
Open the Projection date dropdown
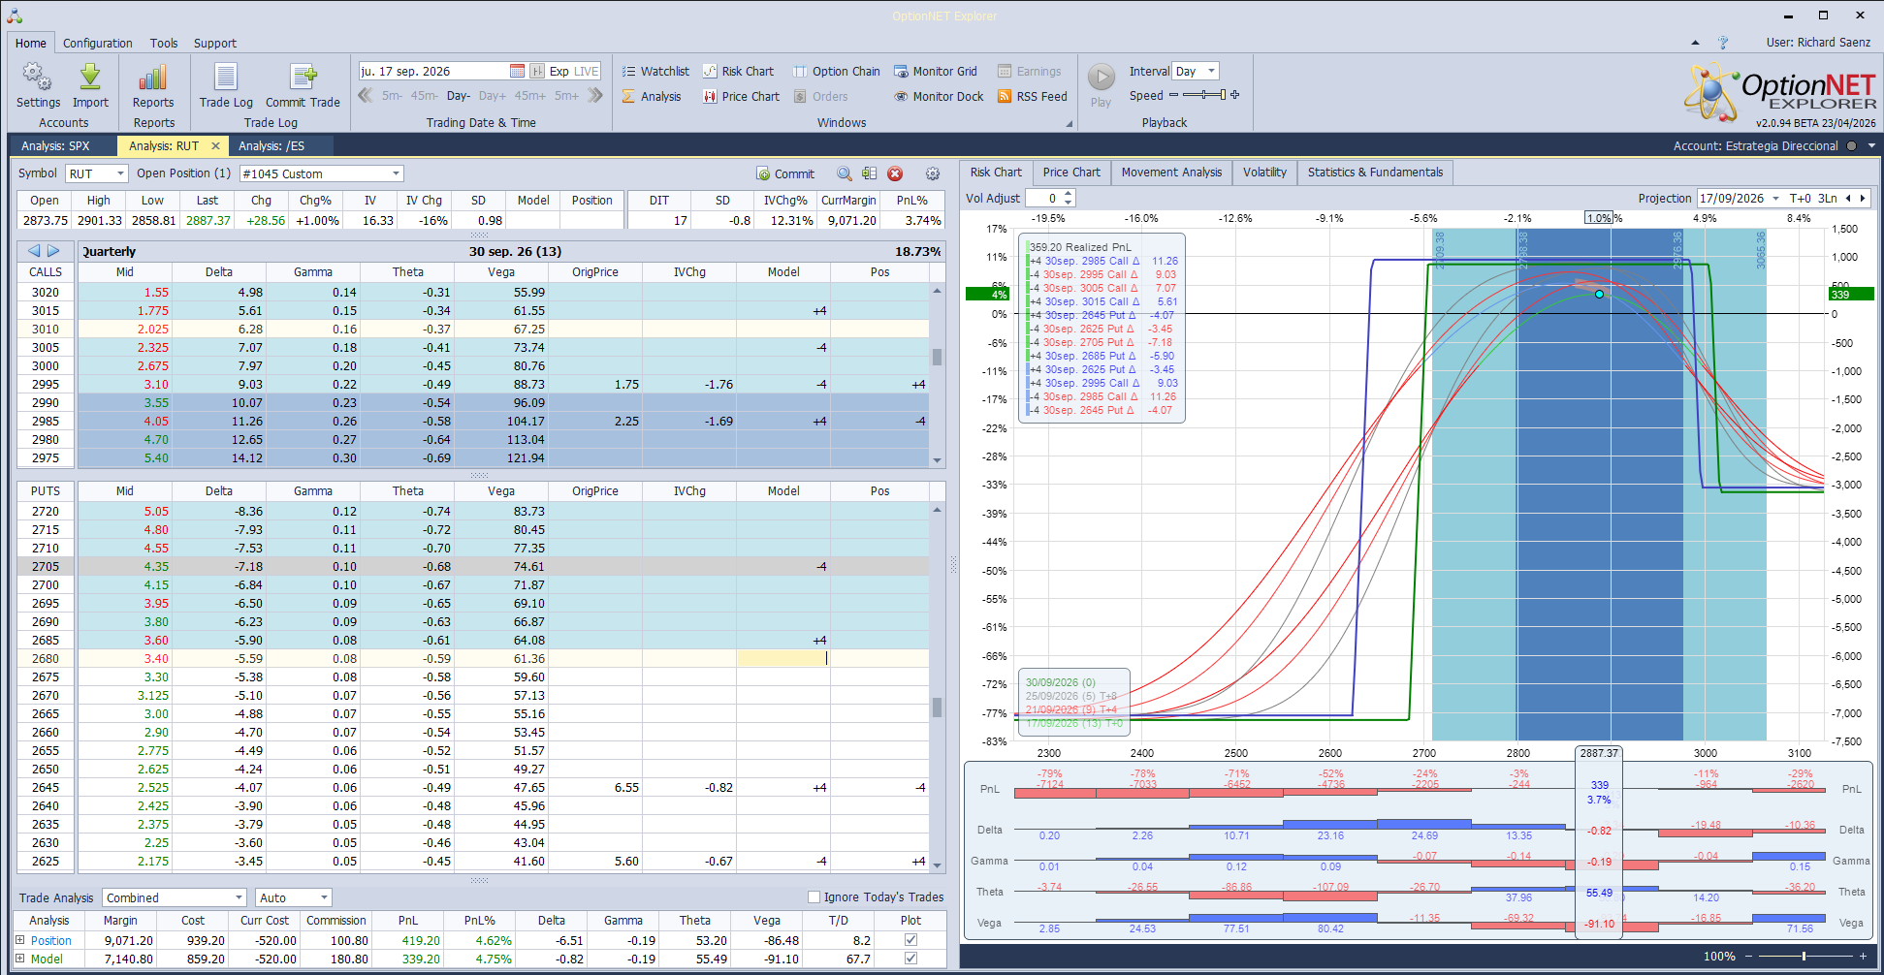coord(1775,199)
